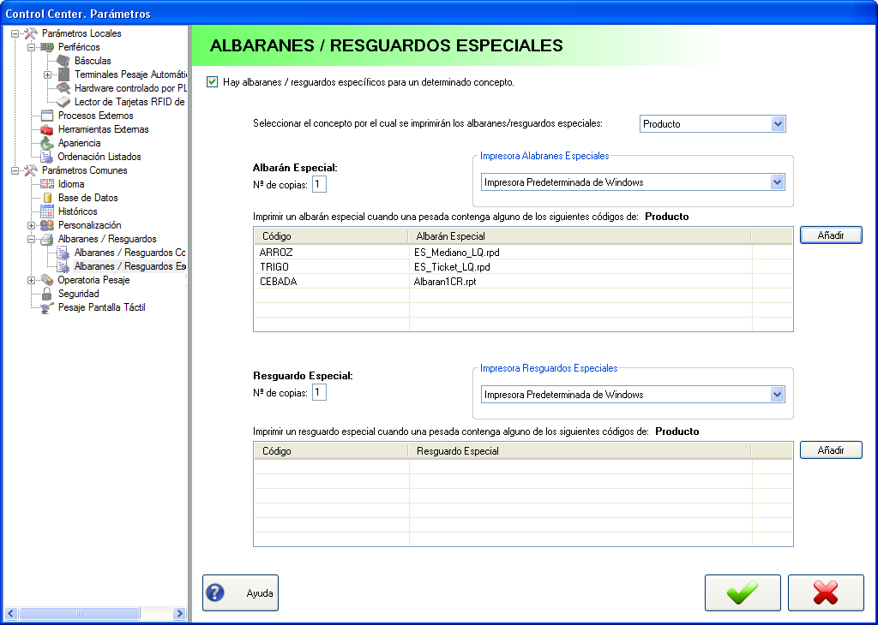Toggle specific albaranes/resguardos per concept checkbox
The height and width of the screenshot is (625, 878).
click(x=213, y=82)
